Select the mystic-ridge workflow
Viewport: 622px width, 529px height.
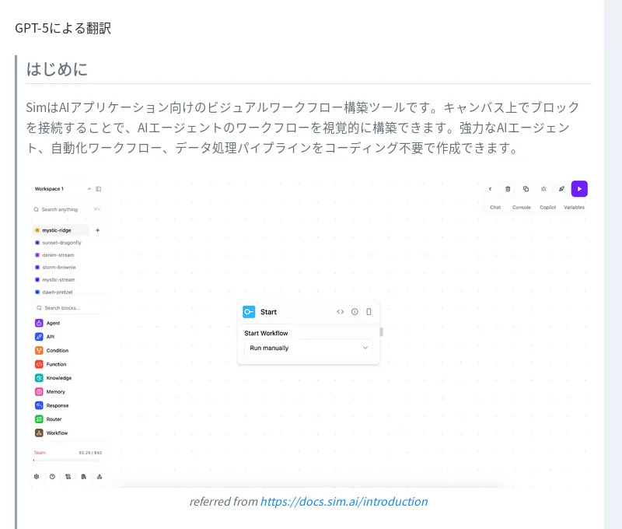pyautogui.click(x=60, y=230)
